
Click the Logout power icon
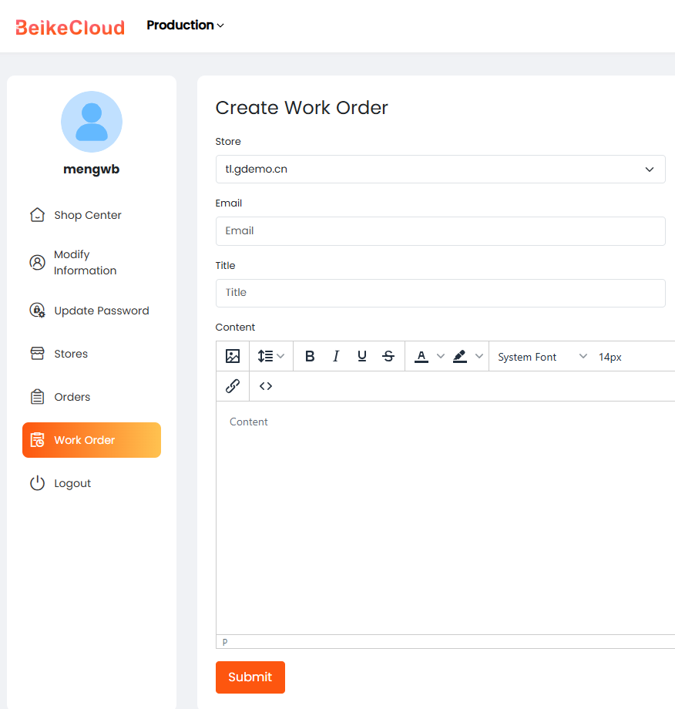coord(37,483)
